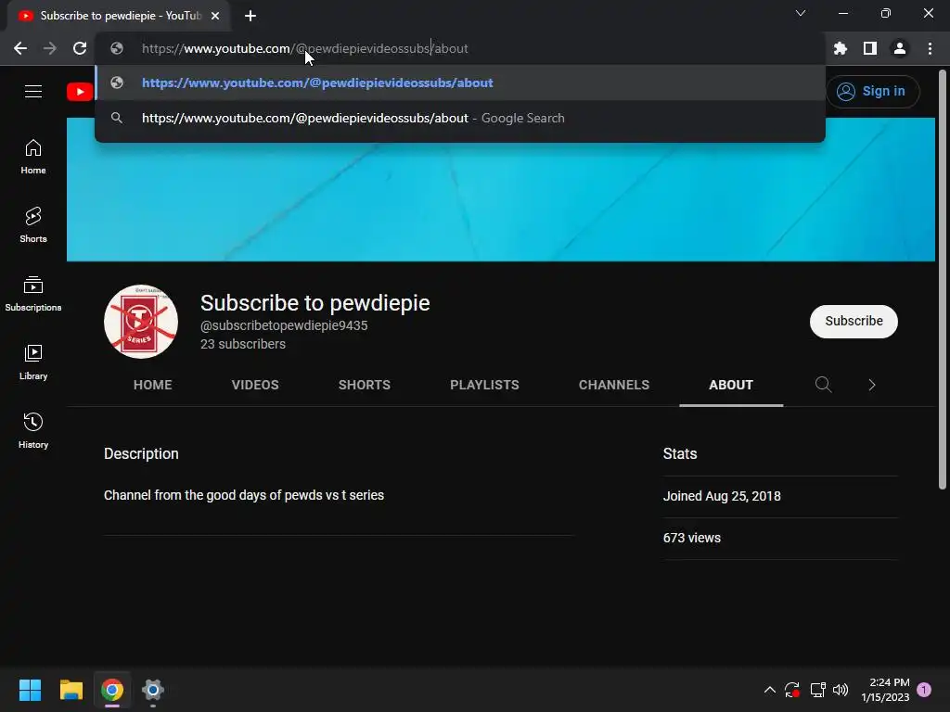Screen dimensions: 950x712
Task: Open the tab search dropdown arrow
Action: coord(801,13)
